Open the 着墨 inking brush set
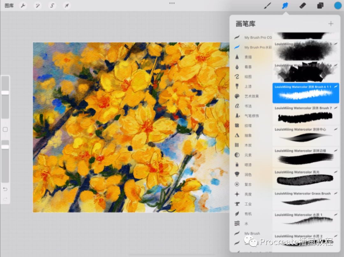 pyautogui.click(x=253, y=67)
